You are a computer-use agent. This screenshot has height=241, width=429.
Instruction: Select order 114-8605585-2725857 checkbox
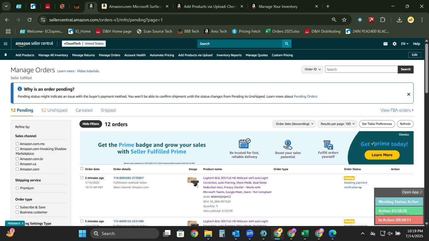[82, 178]
